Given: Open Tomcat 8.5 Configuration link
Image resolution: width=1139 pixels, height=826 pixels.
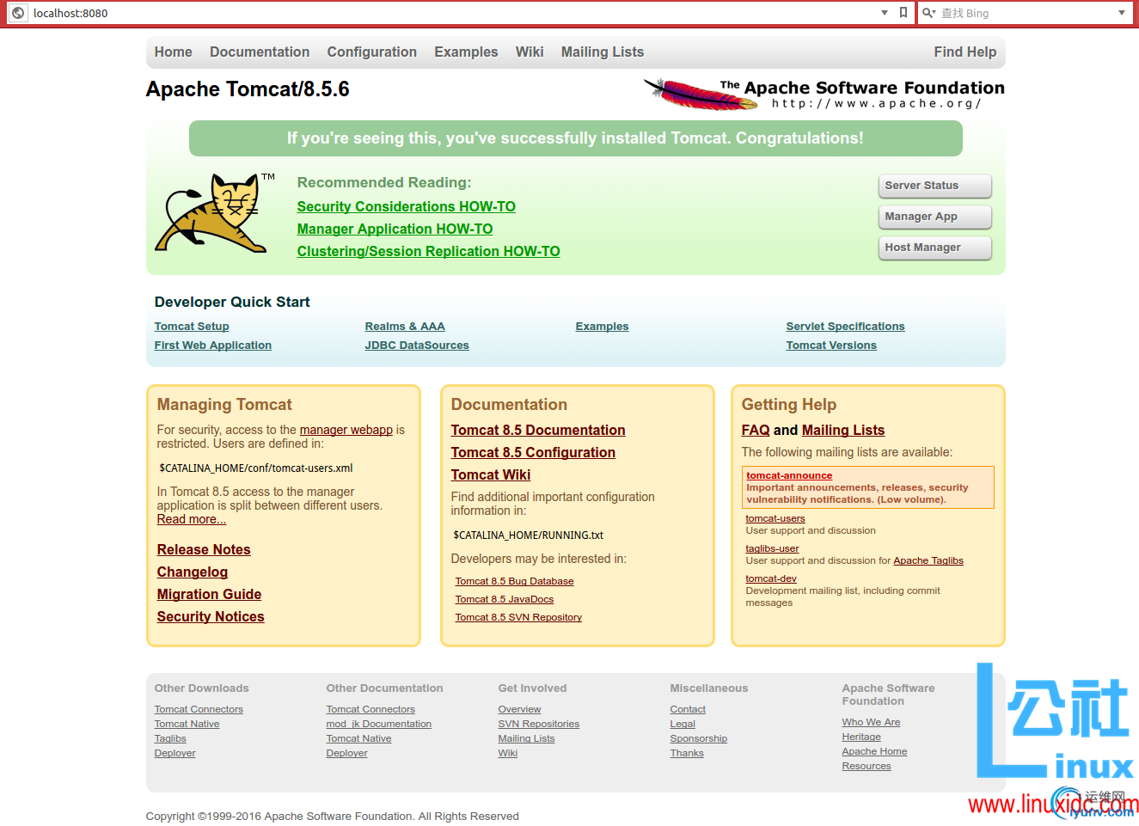Looking at the screenshot, I should click(x=533, y=452).
